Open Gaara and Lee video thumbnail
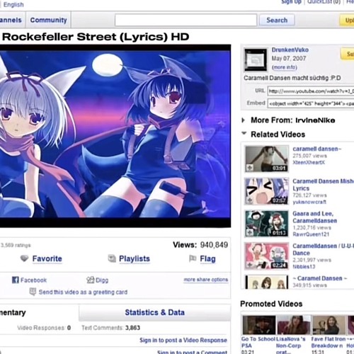The height and width of the screenshot is (354, 354). (x=267, y=224)
